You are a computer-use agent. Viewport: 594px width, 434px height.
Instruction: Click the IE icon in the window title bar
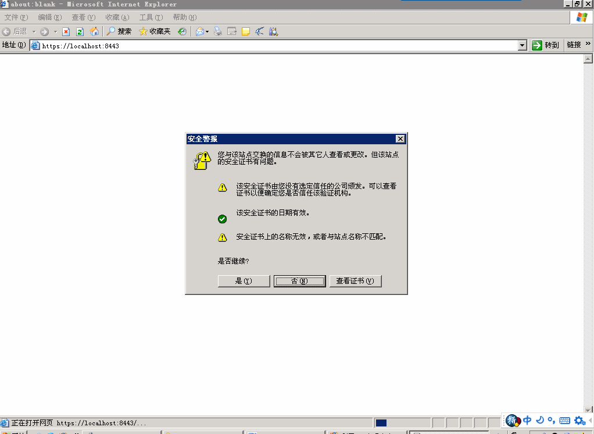coord(5,4)
